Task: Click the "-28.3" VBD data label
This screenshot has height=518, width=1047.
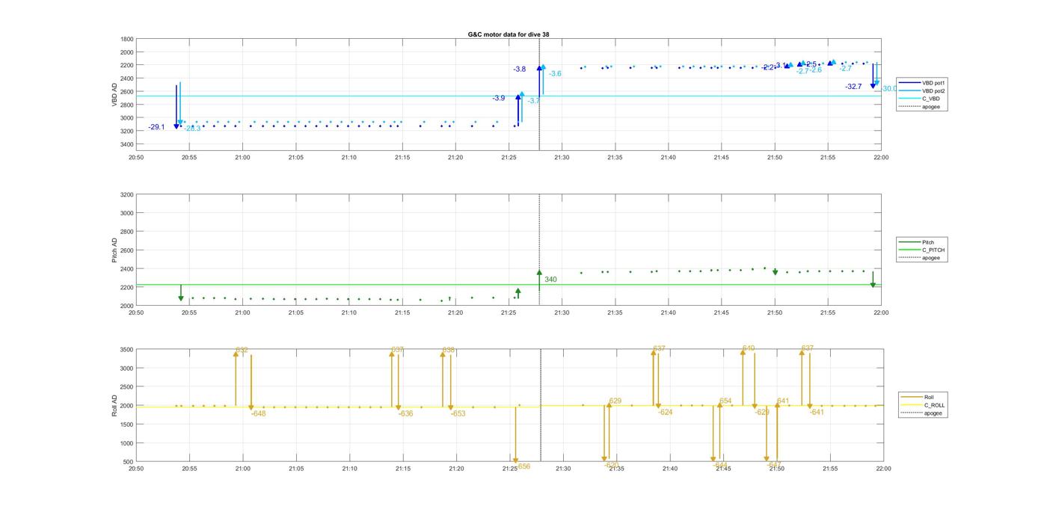Action: coord(192,129)
